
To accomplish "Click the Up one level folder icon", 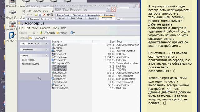I will click(x=41, y=33).
